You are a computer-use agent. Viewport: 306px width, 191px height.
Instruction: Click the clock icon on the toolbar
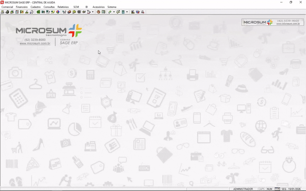[x=98, y=12]
